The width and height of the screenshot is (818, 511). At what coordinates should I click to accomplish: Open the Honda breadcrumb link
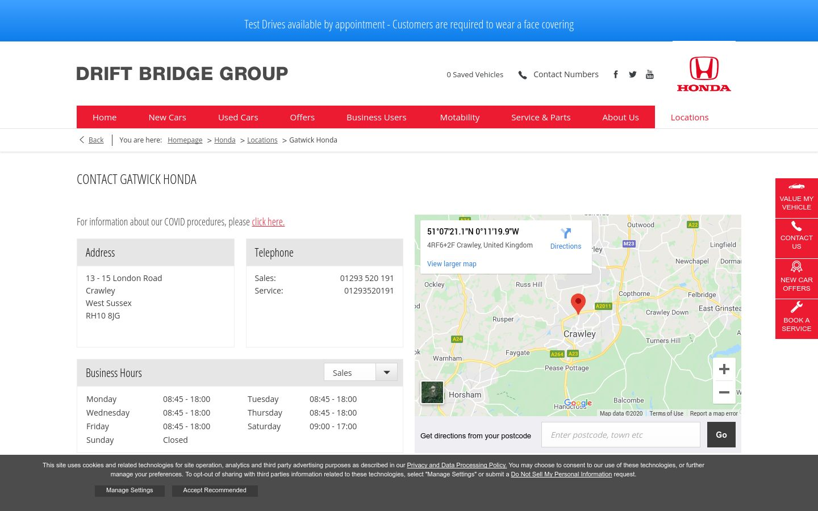[x=225, y=140]
